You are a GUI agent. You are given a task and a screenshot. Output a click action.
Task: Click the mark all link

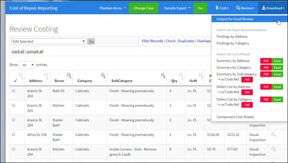coord(17,52)
